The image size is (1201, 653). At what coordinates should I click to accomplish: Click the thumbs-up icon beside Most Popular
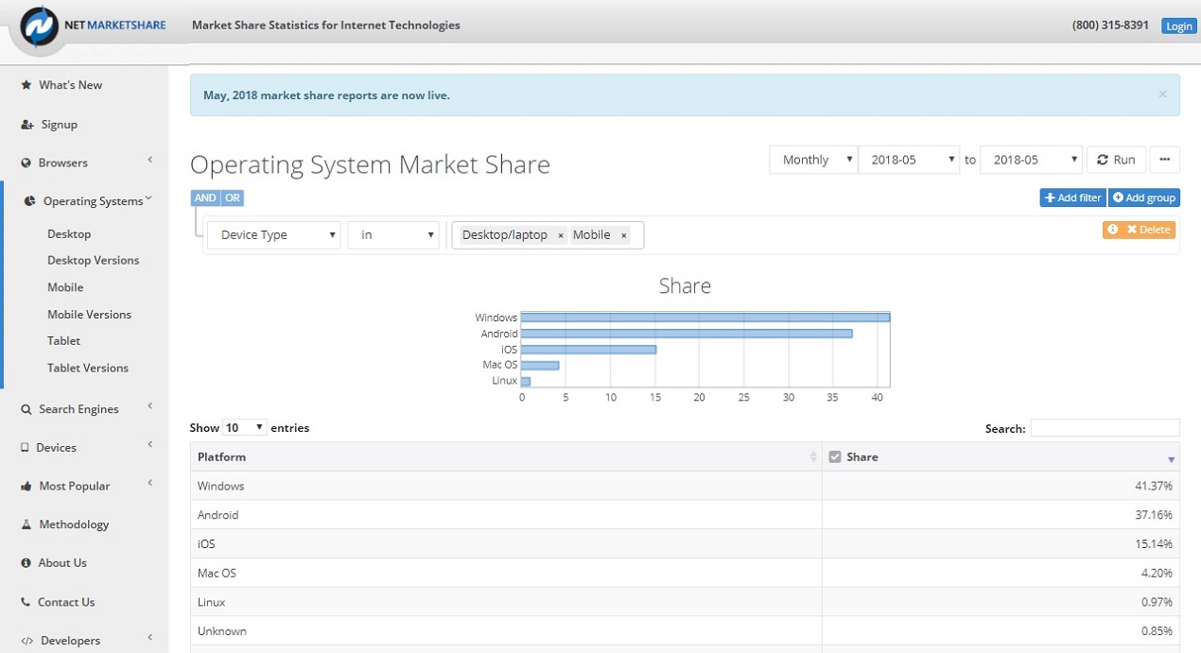(x=26, y=486)
